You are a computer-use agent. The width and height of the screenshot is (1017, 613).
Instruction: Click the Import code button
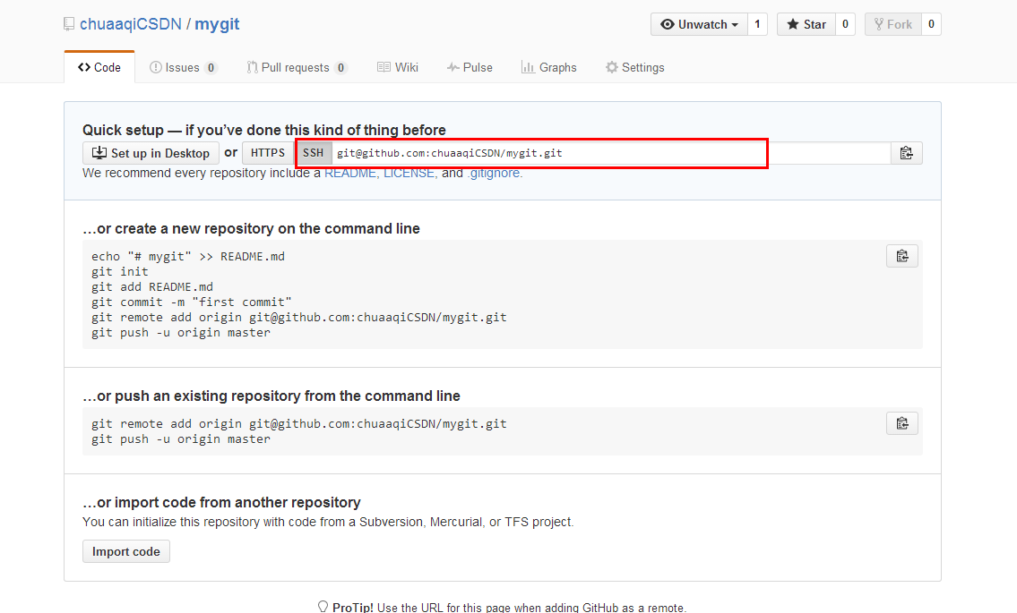coord(126,551)
